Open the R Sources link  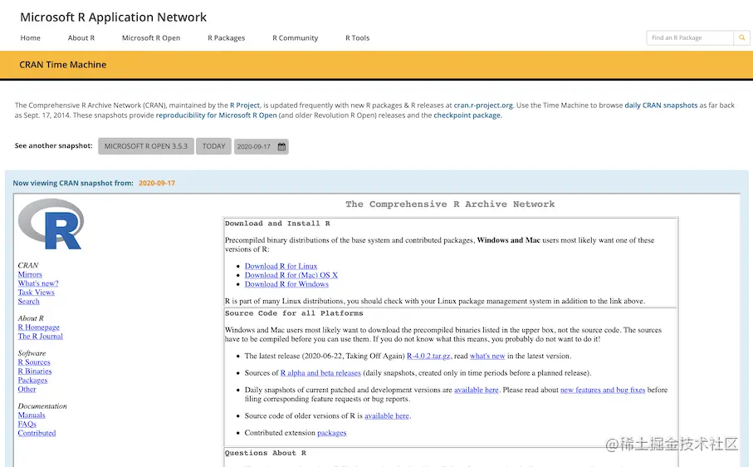pyautogui.click(x=33, y=362)
